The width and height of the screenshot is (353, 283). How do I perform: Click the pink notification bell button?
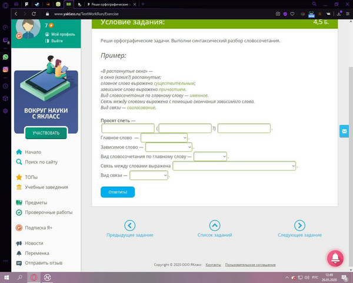pyautogui.click(x=335, y=258)
